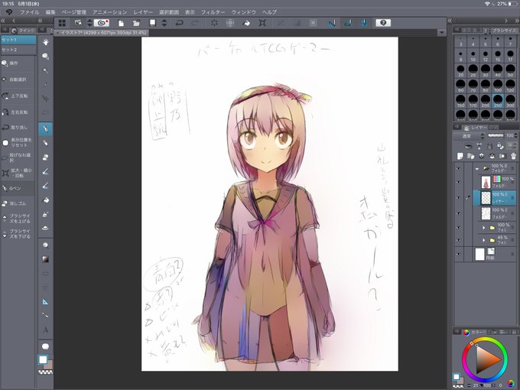The height and width of the screenshot is (390, 520).
Task: Click Gペン in quick access
Action: tap(18, 188)
